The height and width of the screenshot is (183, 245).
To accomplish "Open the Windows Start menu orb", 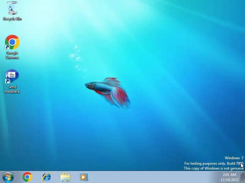I will coord(8,177).
